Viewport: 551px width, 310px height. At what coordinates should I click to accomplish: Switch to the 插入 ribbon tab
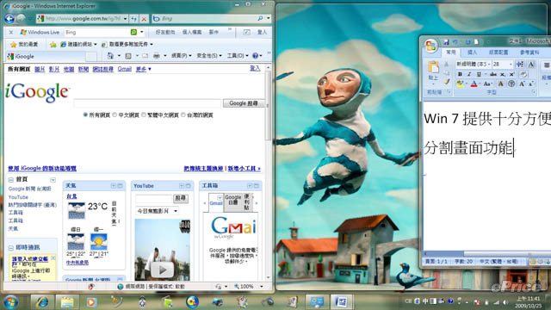click(x=472, y=53)
